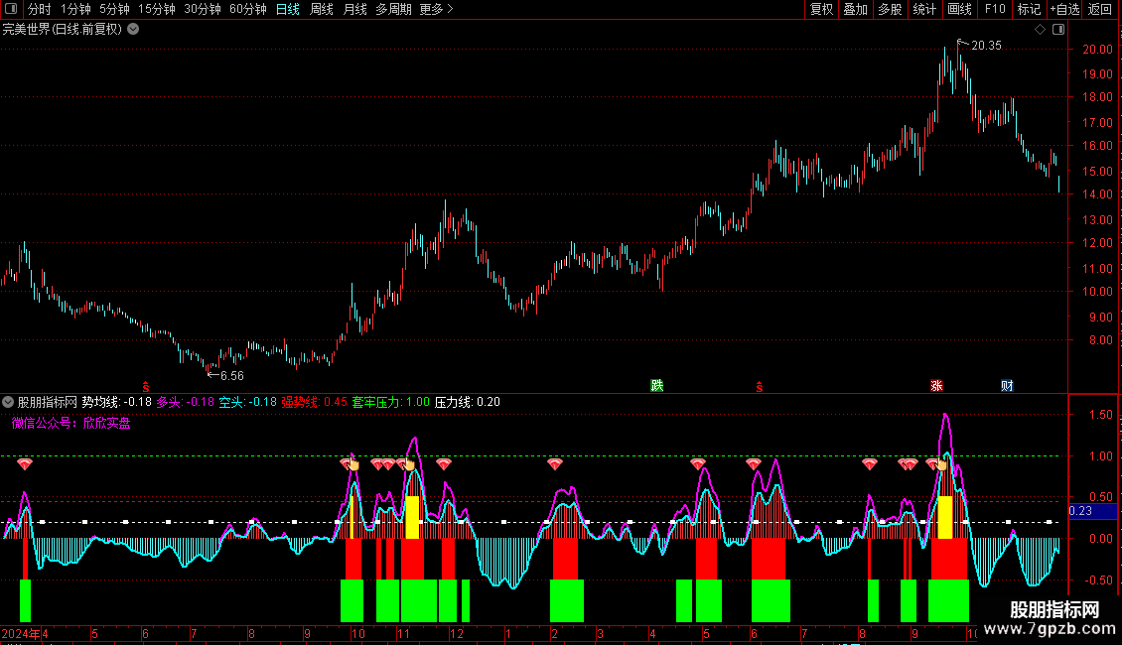Toggle 复权 price adjustment
1122x645 pixels.
click(821, 9)
